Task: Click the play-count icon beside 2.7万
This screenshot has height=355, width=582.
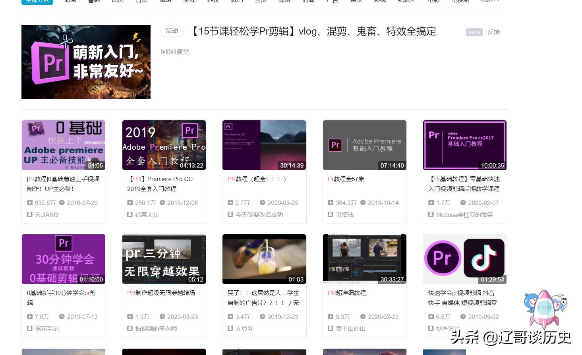Action: (230, 203)
